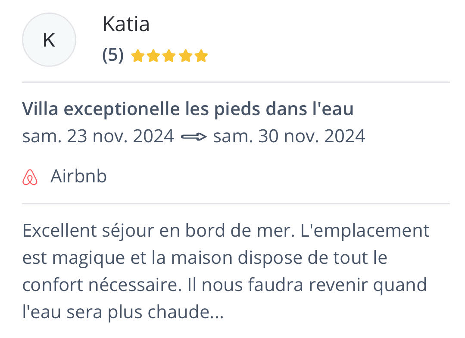The height and width of the screenshot is (338, 465).
Task: Select the rating count (5)
Action: (x=113, y=55)
